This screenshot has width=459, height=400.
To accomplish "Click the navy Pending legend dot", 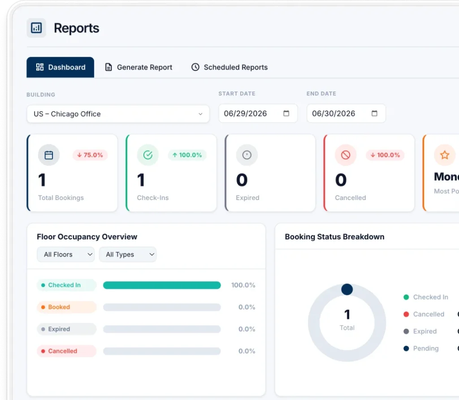I will (x=406, y=348).
